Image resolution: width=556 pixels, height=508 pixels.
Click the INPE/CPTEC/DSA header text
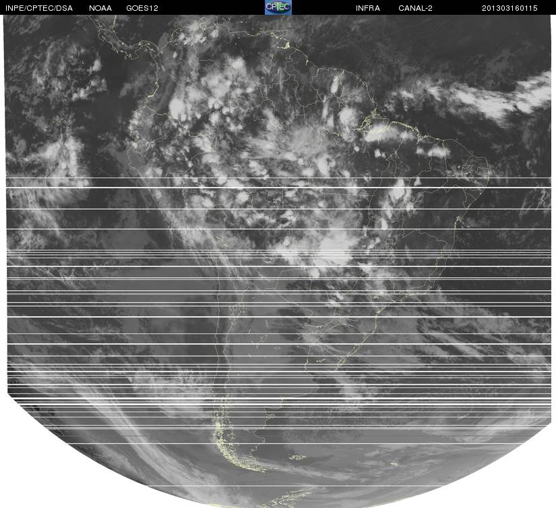point(39,8)
